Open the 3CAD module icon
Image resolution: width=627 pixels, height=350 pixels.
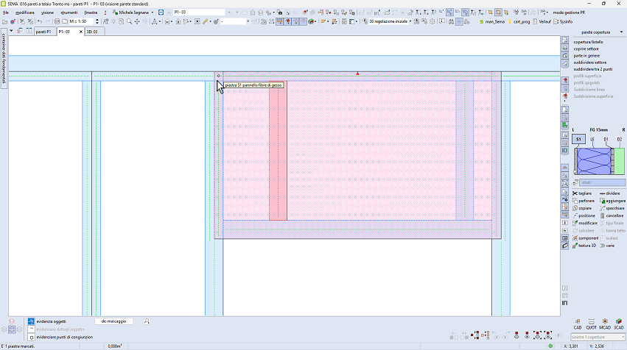click(618, 324)
